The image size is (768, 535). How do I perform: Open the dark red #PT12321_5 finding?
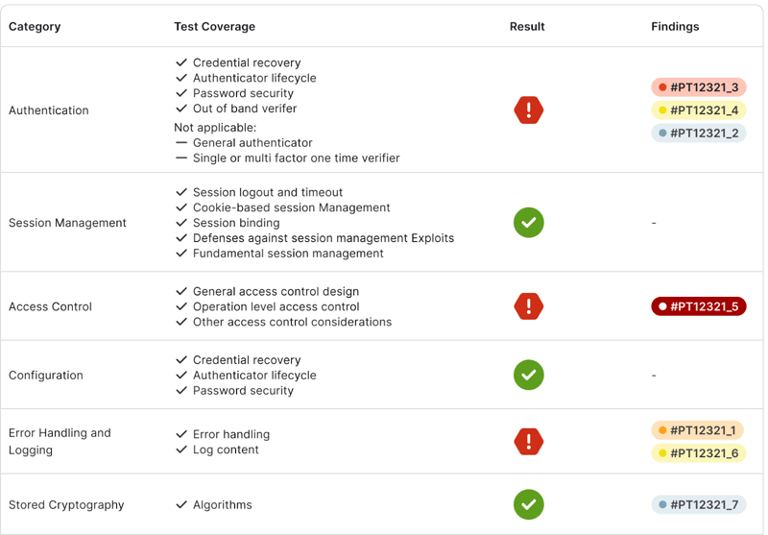click(699, 306)
